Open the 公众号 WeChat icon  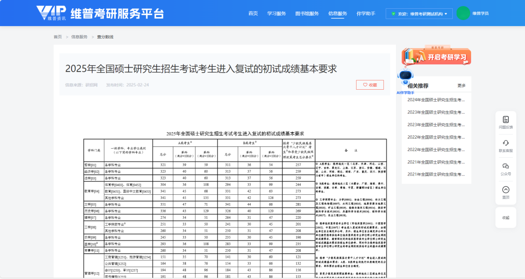coord(505,166)
